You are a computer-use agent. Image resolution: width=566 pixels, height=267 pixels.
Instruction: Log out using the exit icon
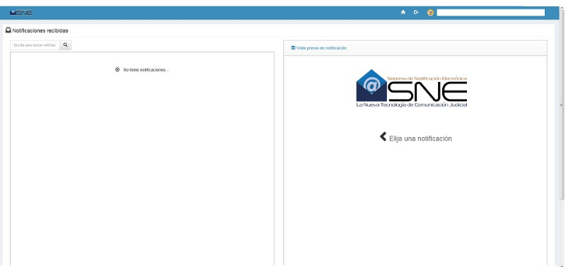[x=416, y=12]
